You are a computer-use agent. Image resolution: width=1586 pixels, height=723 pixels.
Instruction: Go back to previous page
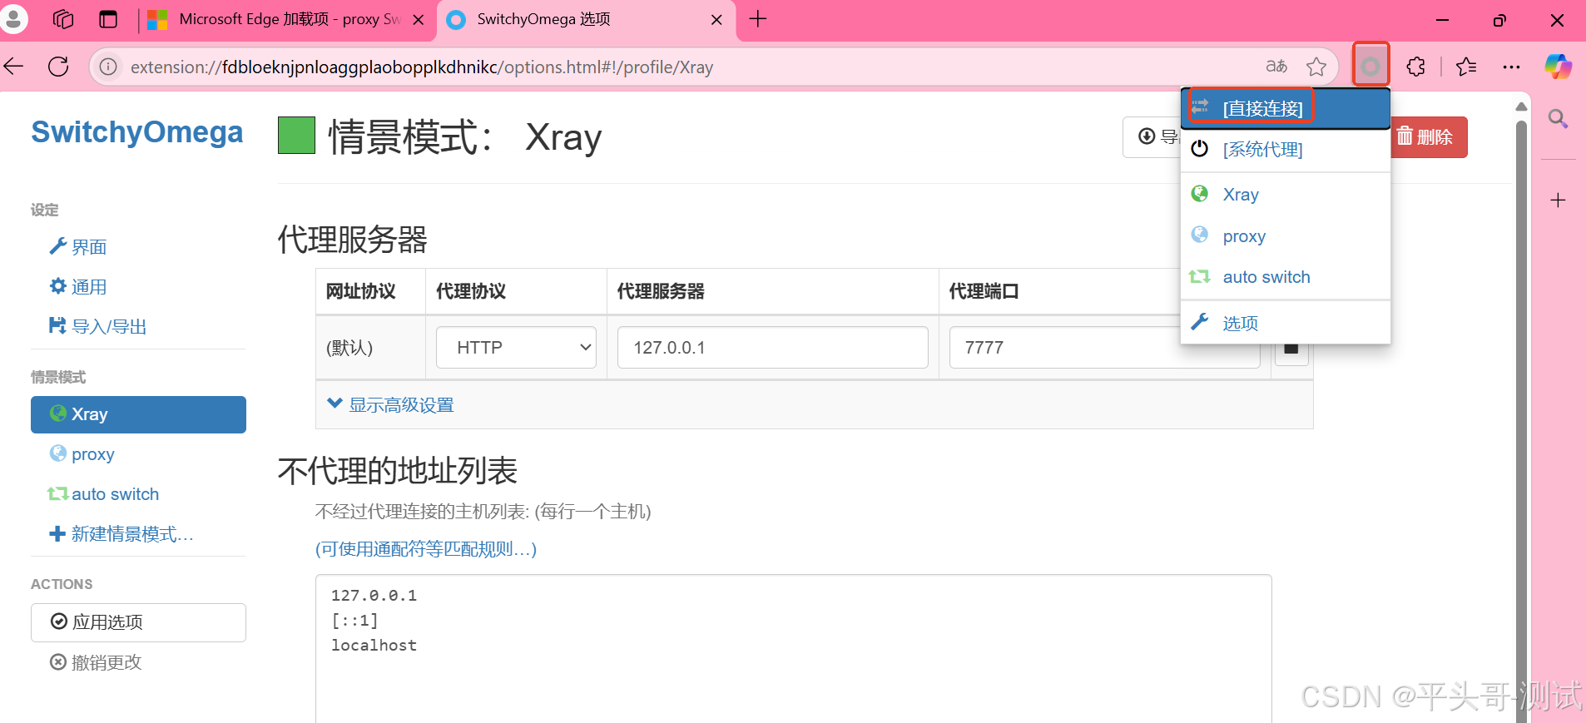pyautogui.click(x=14, y=67)
